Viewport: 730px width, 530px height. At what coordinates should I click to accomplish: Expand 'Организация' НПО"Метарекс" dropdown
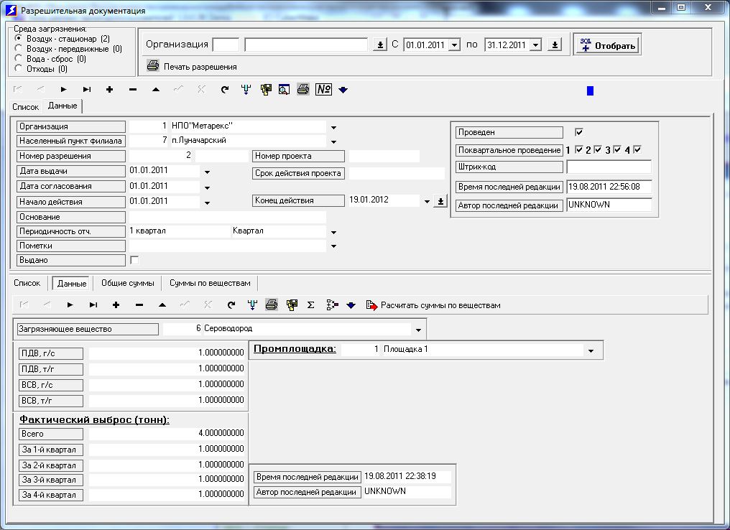coord(333,127)
